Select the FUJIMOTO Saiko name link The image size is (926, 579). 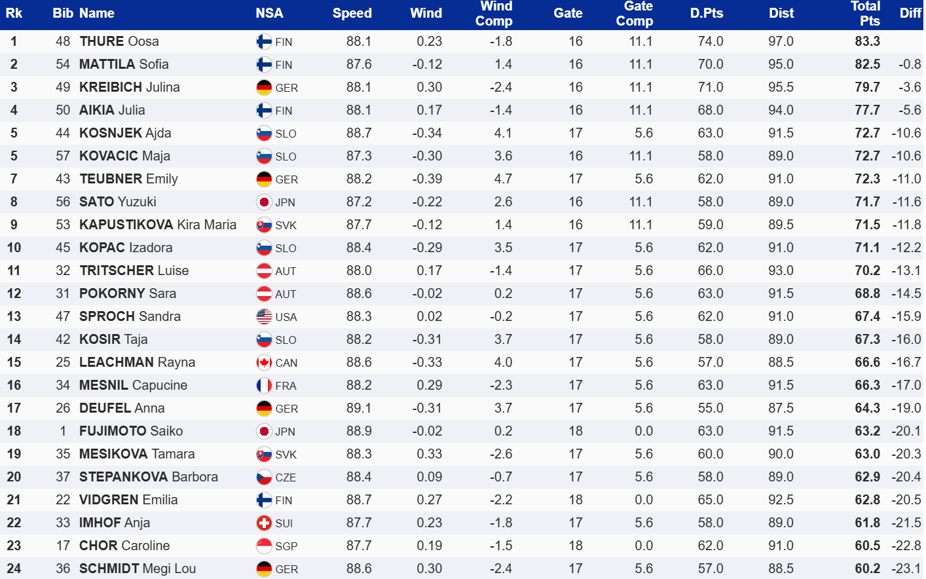coord(131,431)
